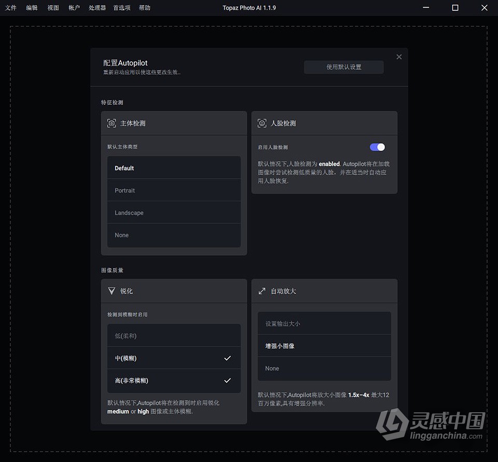This screenshot has width=498, height=462.
Task: Choose 低(柔和) sharpen option
Action: pos(174,335)
